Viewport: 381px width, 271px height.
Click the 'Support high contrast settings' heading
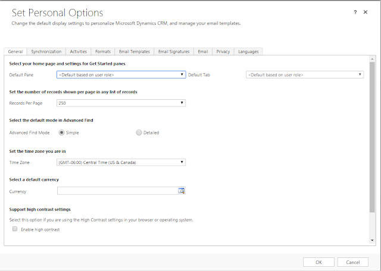pos(40,209)
